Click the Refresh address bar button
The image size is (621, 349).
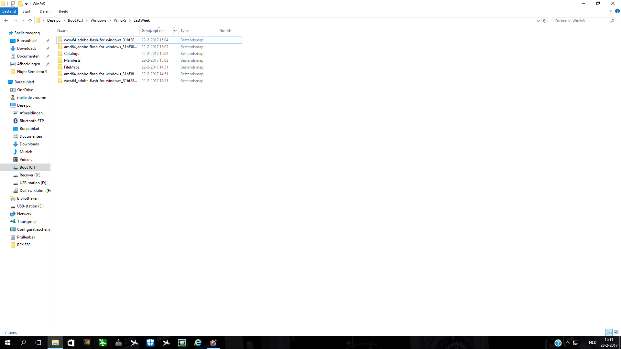(x=545, y=21)
